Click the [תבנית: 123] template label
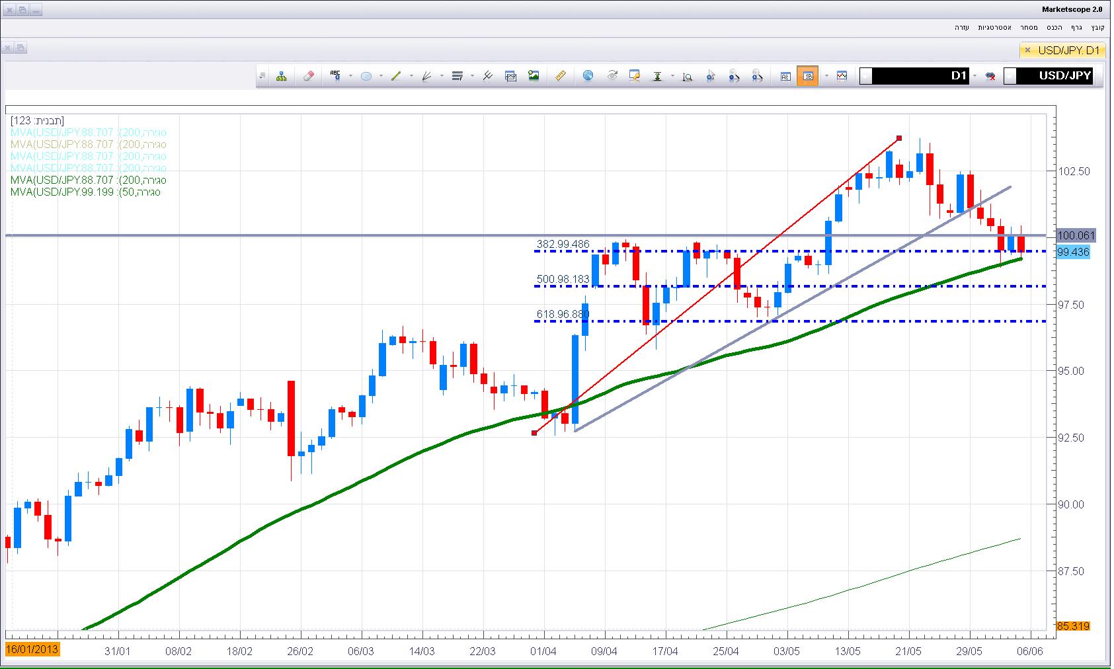The width and height of the screenshot is (1114, 669). [38, 120]
